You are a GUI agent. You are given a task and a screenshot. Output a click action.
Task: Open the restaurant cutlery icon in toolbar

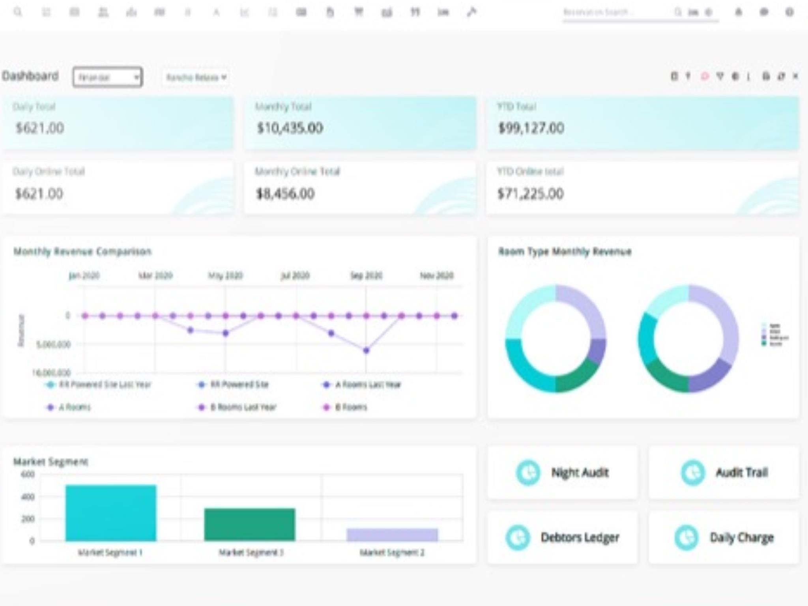click(415, 12)
